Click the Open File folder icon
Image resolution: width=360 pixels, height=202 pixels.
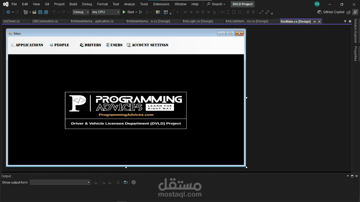click(35, 12)
